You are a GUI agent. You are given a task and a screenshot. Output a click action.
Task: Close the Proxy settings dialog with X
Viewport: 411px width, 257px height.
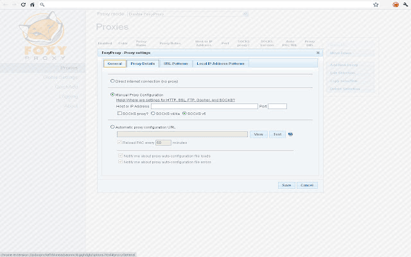(318, 53)
